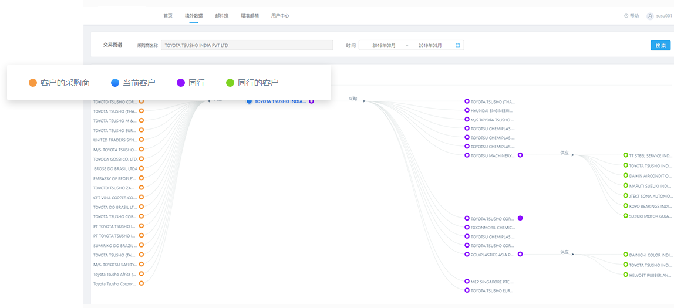Viewport: 674px width, 308px height.
Task: Click green node beside KOYO BEARINGS INDI...
Action: click(625, 206)
